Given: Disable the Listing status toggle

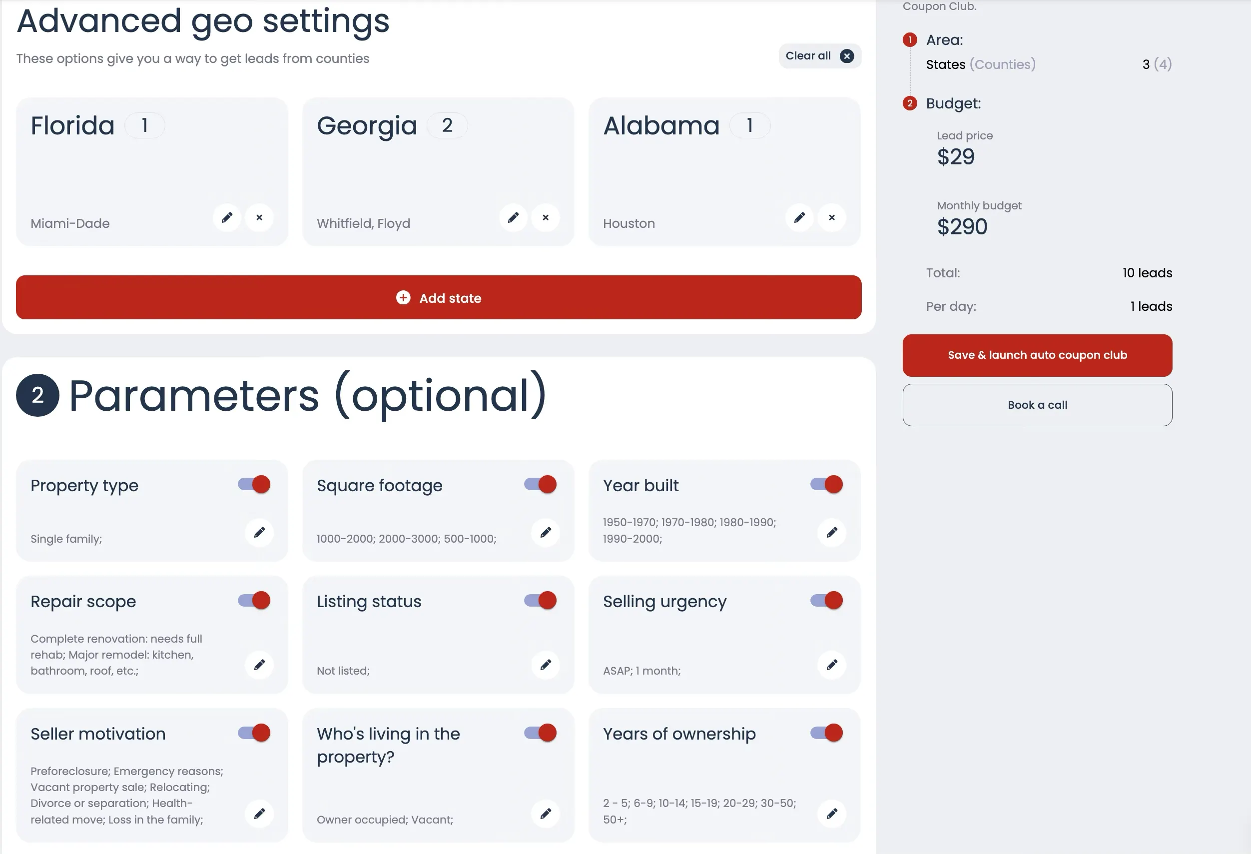Looking at the screenshot, I should (541, 600).
